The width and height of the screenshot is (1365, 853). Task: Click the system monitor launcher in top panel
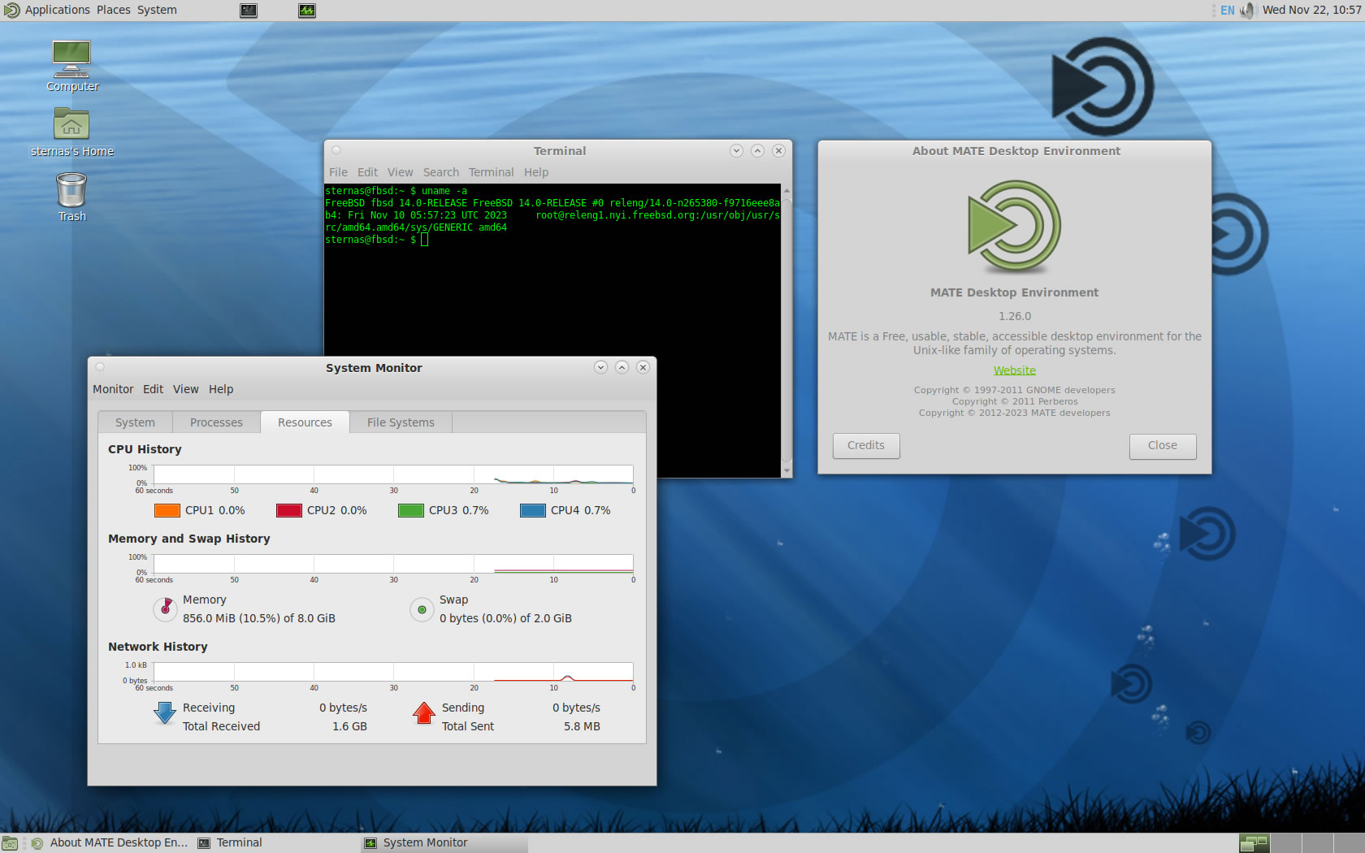click(307, 11)
